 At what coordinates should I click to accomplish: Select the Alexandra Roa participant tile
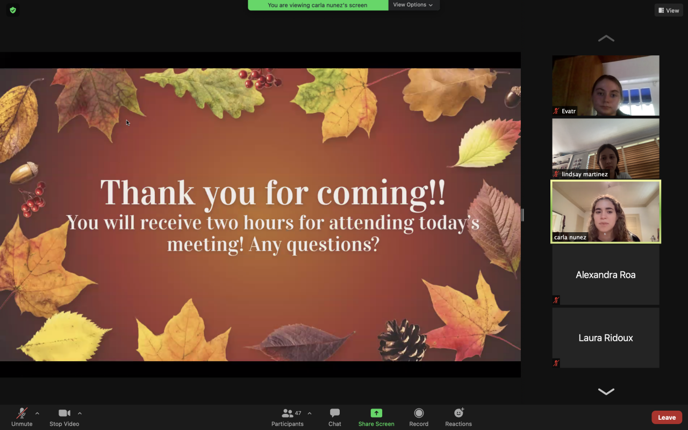tap(606, 275)
